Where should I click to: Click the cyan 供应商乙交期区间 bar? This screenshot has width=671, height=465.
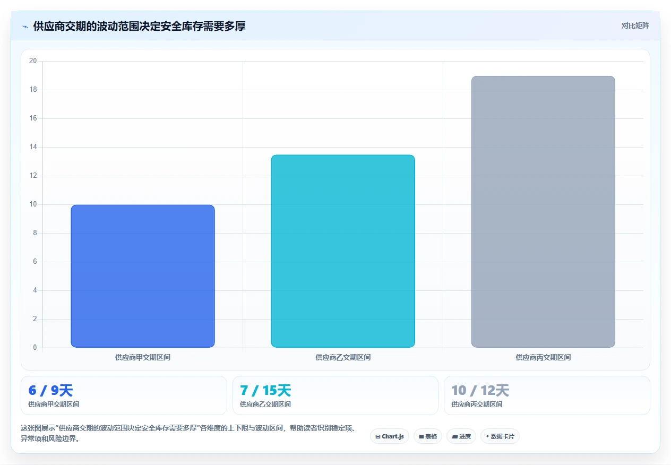coord(343,251)
